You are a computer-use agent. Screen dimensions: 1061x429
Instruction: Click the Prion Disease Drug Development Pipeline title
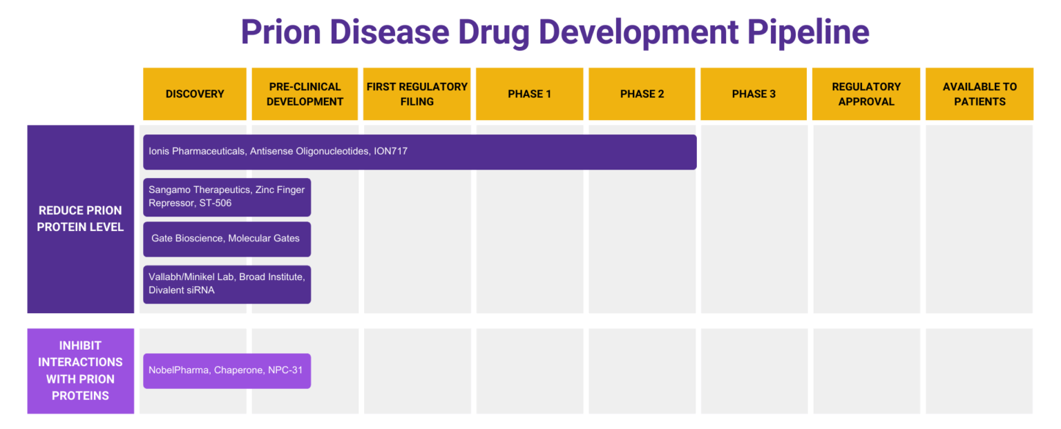pos(554,32)
